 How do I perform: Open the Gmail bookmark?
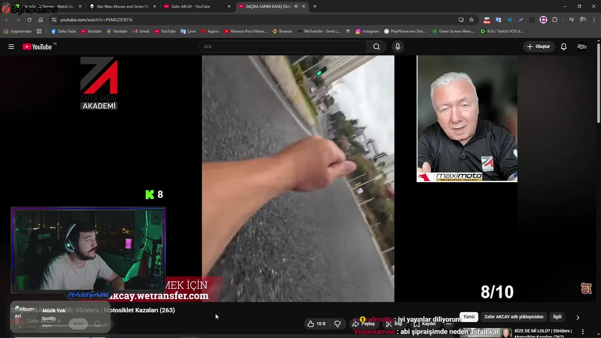(x=141, y=31)
